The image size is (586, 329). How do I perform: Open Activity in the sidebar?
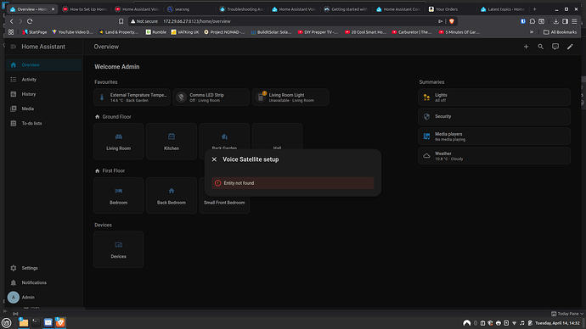(x=44, y=80)
